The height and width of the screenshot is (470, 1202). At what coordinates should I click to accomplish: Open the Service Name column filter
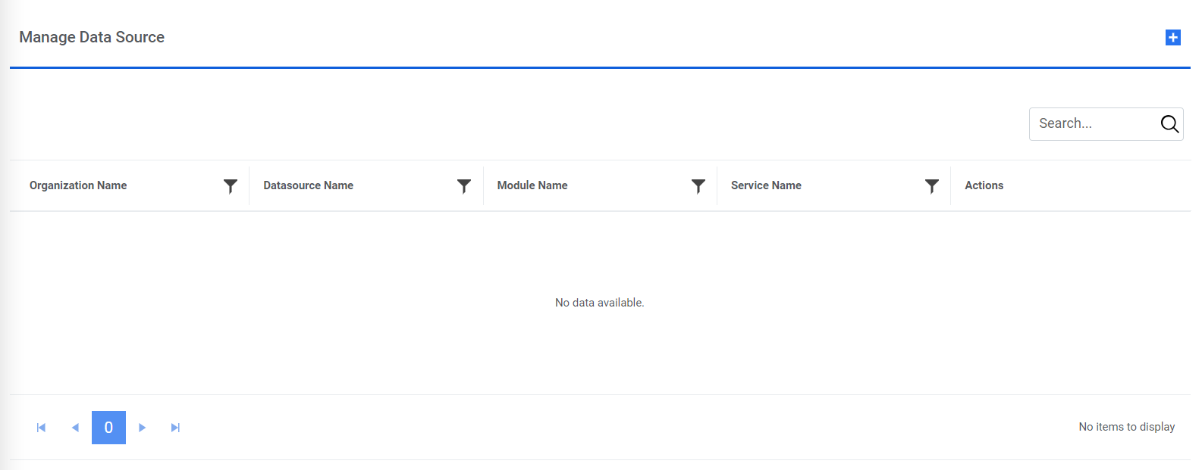coord(932,186)
